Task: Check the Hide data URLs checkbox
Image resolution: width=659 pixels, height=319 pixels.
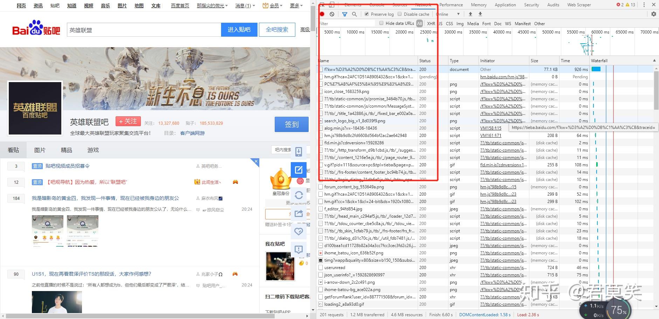Action: 381,23
